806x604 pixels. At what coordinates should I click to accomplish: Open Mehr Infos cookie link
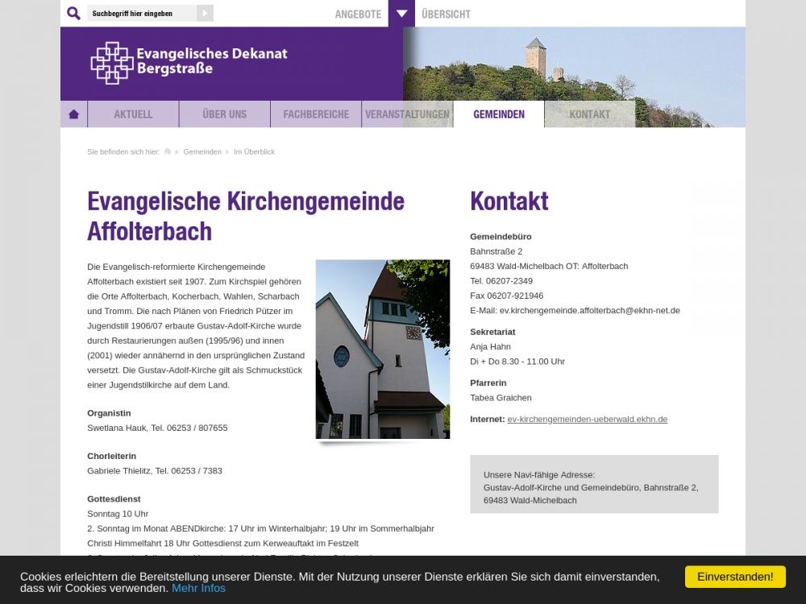tap(198, 588)
